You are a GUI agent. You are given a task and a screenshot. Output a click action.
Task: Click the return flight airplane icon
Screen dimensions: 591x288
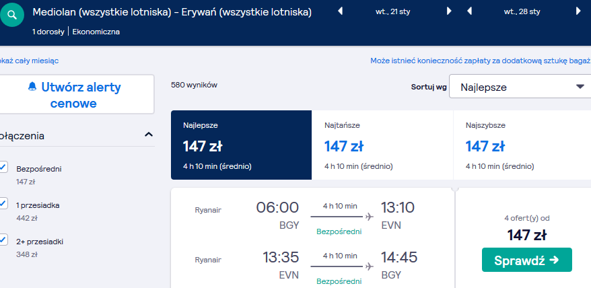click(x=370, y=266)
